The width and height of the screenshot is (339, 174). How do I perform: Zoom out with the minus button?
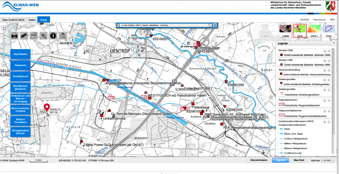point(3,64)
